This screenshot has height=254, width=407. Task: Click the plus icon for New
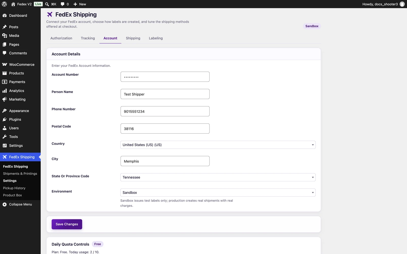(75, 4)
